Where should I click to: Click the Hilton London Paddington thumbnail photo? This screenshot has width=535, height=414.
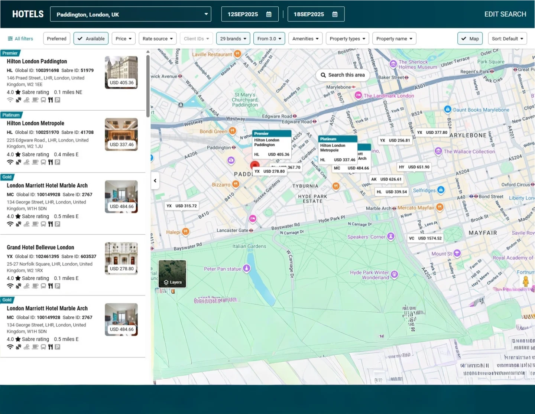click(121, 72)
